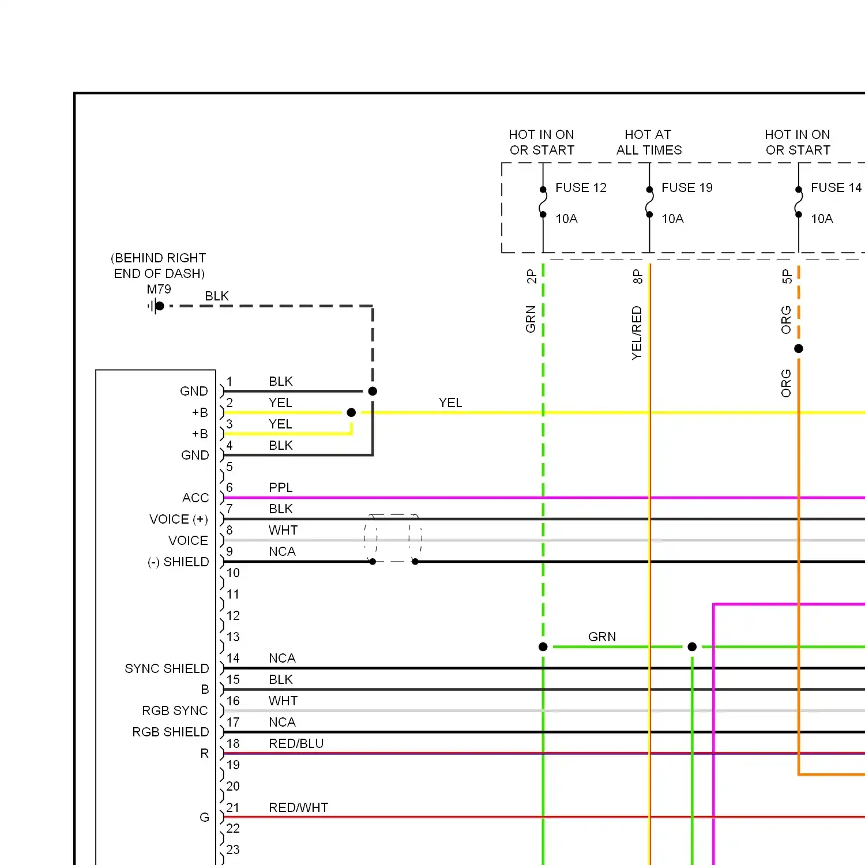
Task: Select the splice dot on the ORG wire
Action: point(799,348)
